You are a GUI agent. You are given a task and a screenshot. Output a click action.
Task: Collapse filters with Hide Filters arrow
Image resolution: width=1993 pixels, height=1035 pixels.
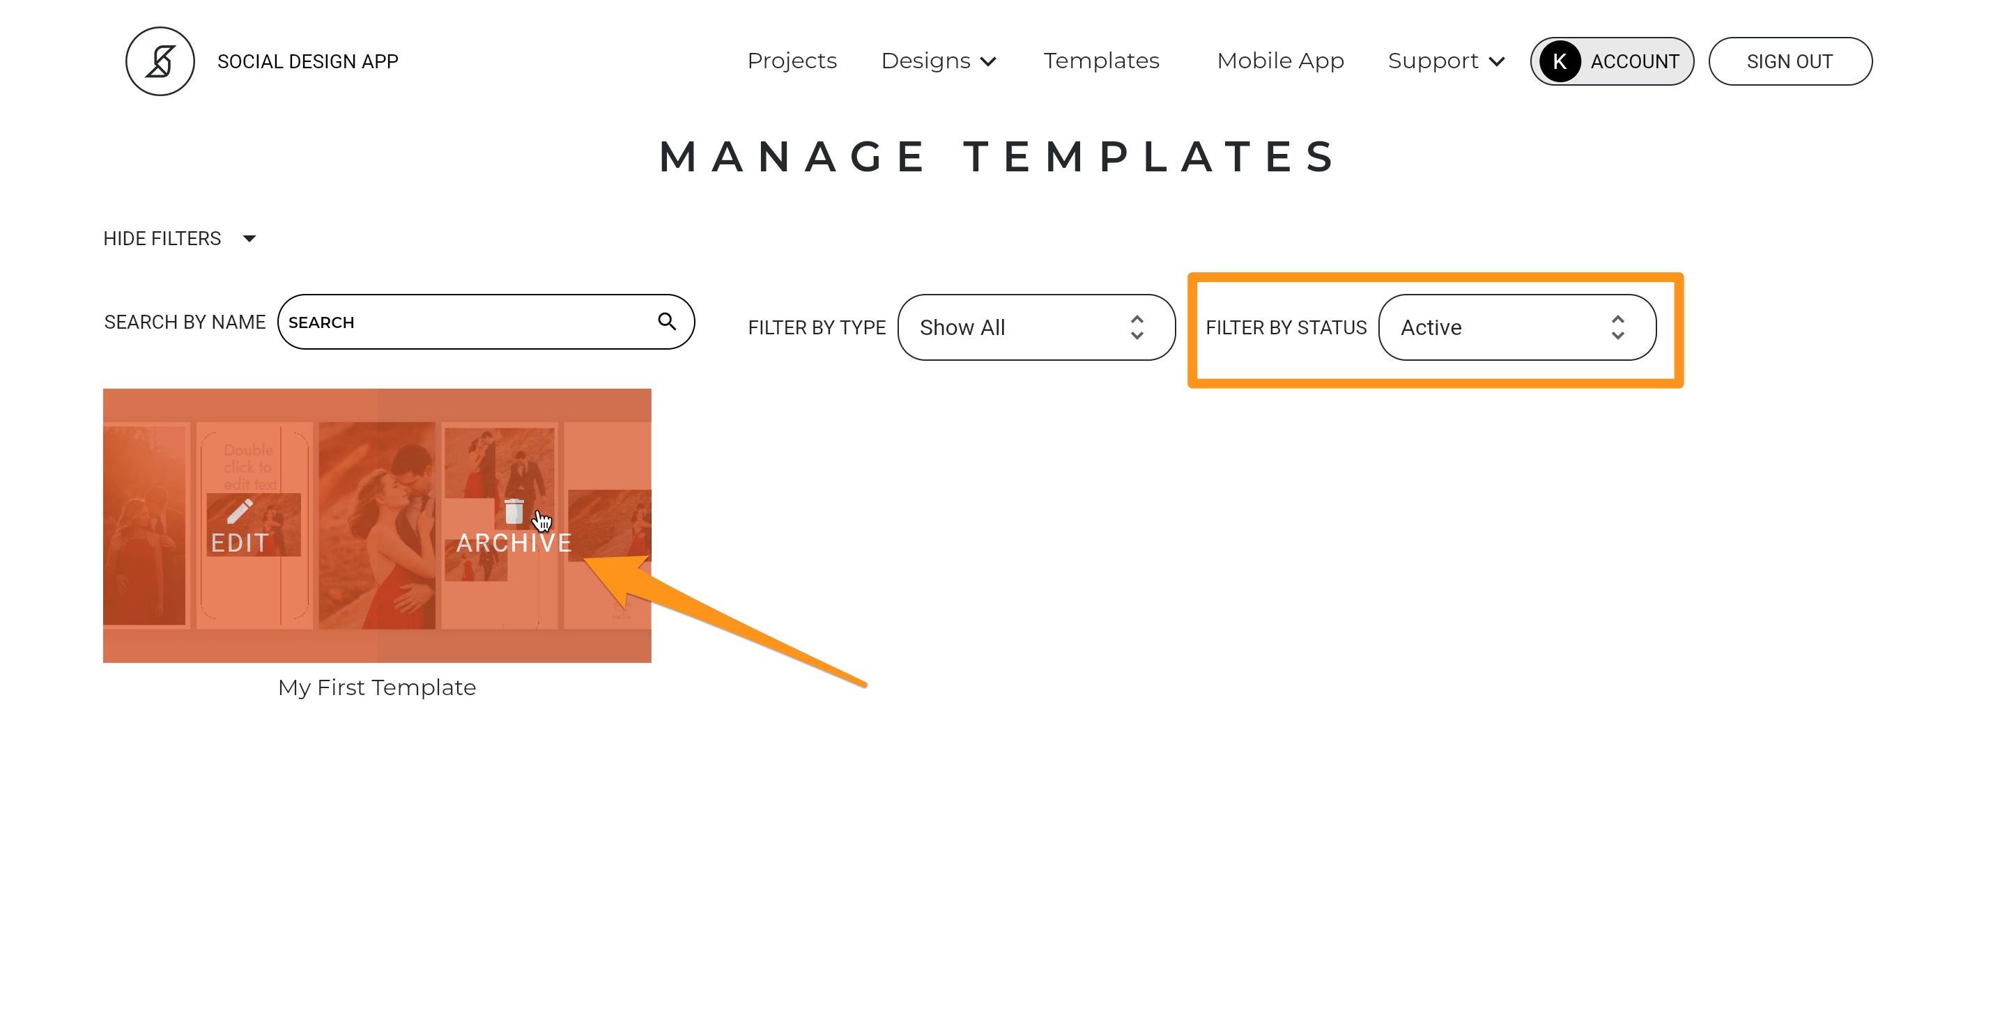coord(249,238)
